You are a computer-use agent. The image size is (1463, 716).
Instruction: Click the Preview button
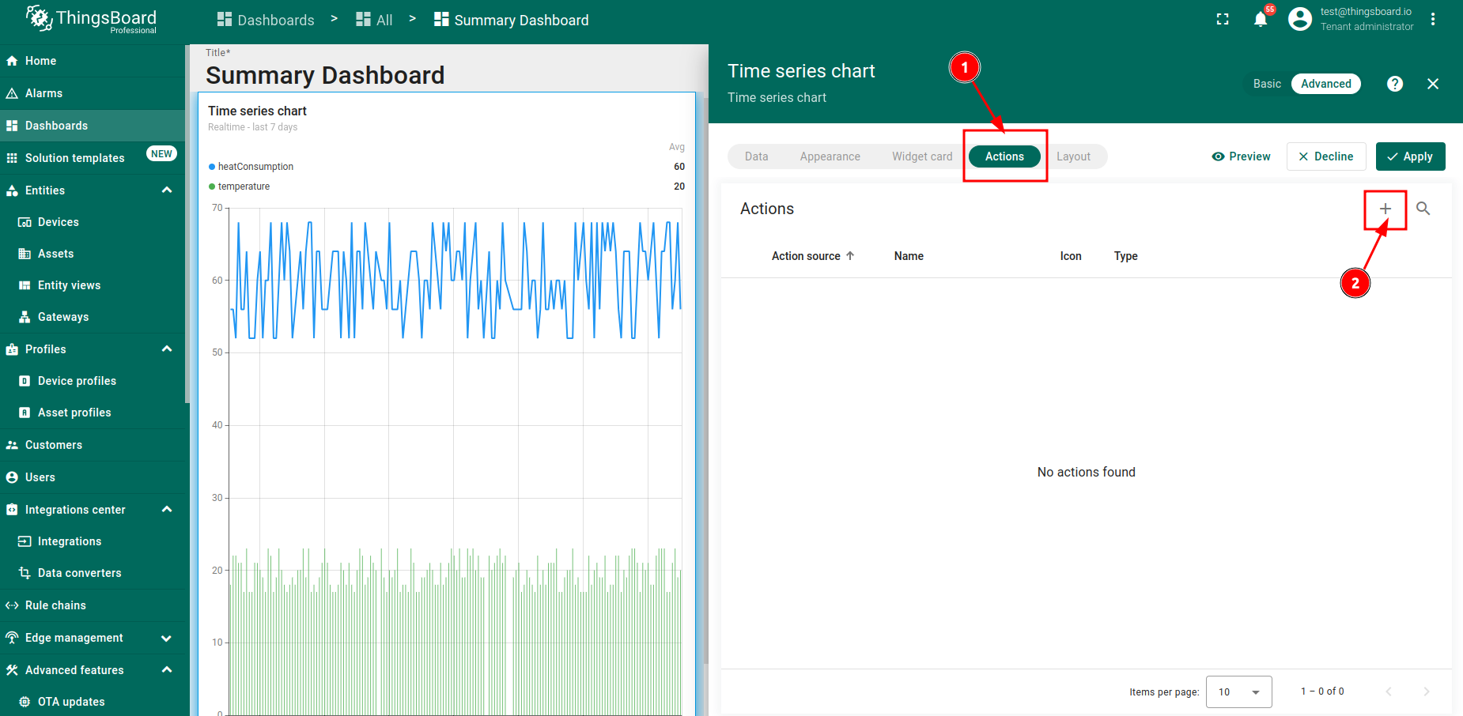(1241, 156)
